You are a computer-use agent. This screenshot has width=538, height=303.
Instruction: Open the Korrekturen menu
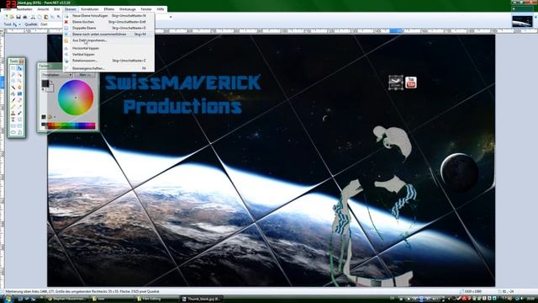(x=90, y=9)
